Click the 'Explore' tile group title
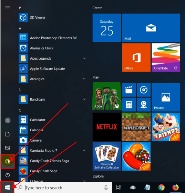 (x=98, y=176)
